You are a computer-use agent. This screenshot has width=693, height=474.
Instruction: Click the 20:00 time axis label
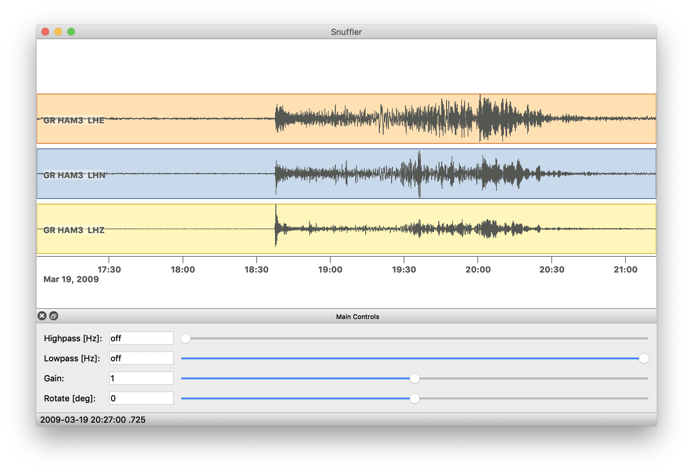click(478, 270)
